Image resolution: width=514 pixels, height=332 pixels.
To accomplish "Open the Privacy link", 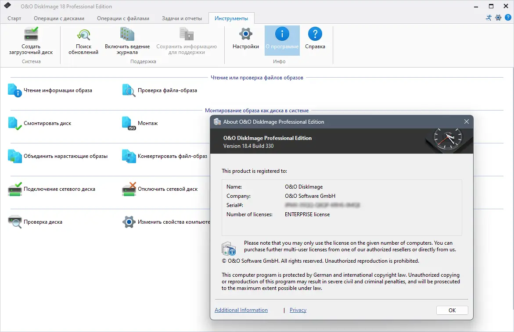I will [x=298, y=310].
